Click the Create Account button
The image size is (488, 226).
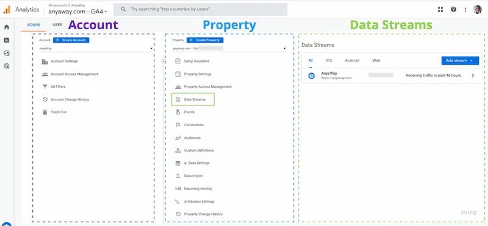click(71, 40)
